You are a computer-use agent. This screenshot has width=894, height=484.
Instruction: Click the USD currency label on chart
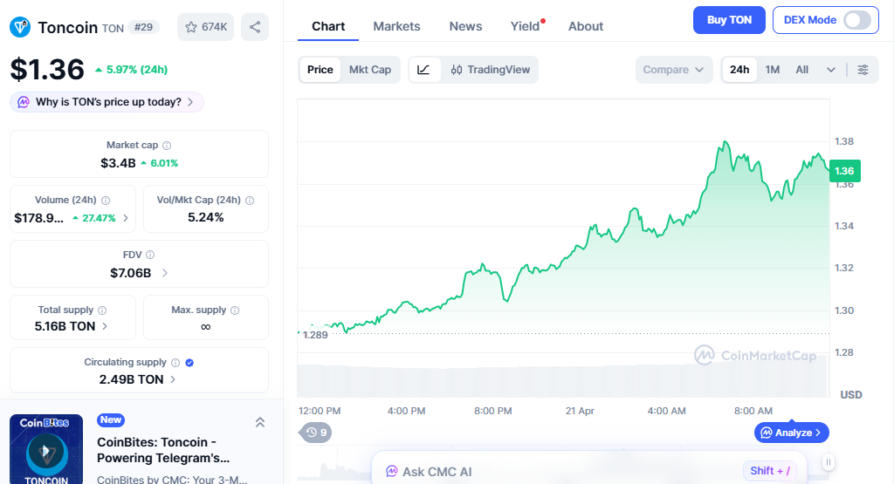[x=851, y=394]
